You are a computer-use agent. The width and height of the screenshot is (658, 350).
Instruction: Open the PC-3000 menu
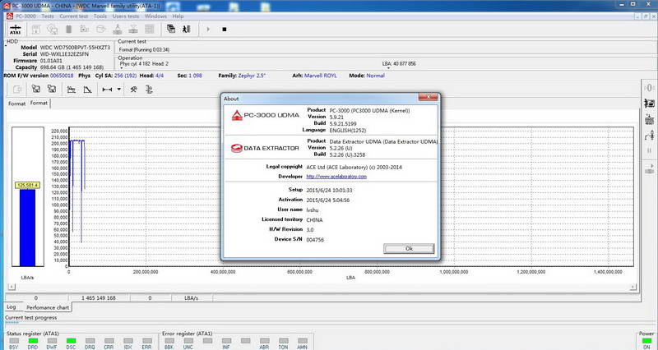click(25, 16)
